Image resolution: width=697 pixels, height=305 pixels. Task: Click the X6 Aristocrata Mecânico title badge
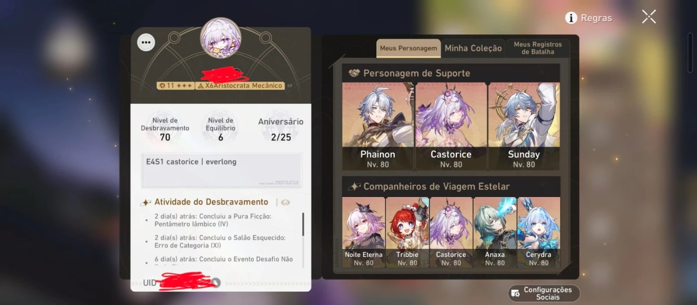(x=240, y=86)
